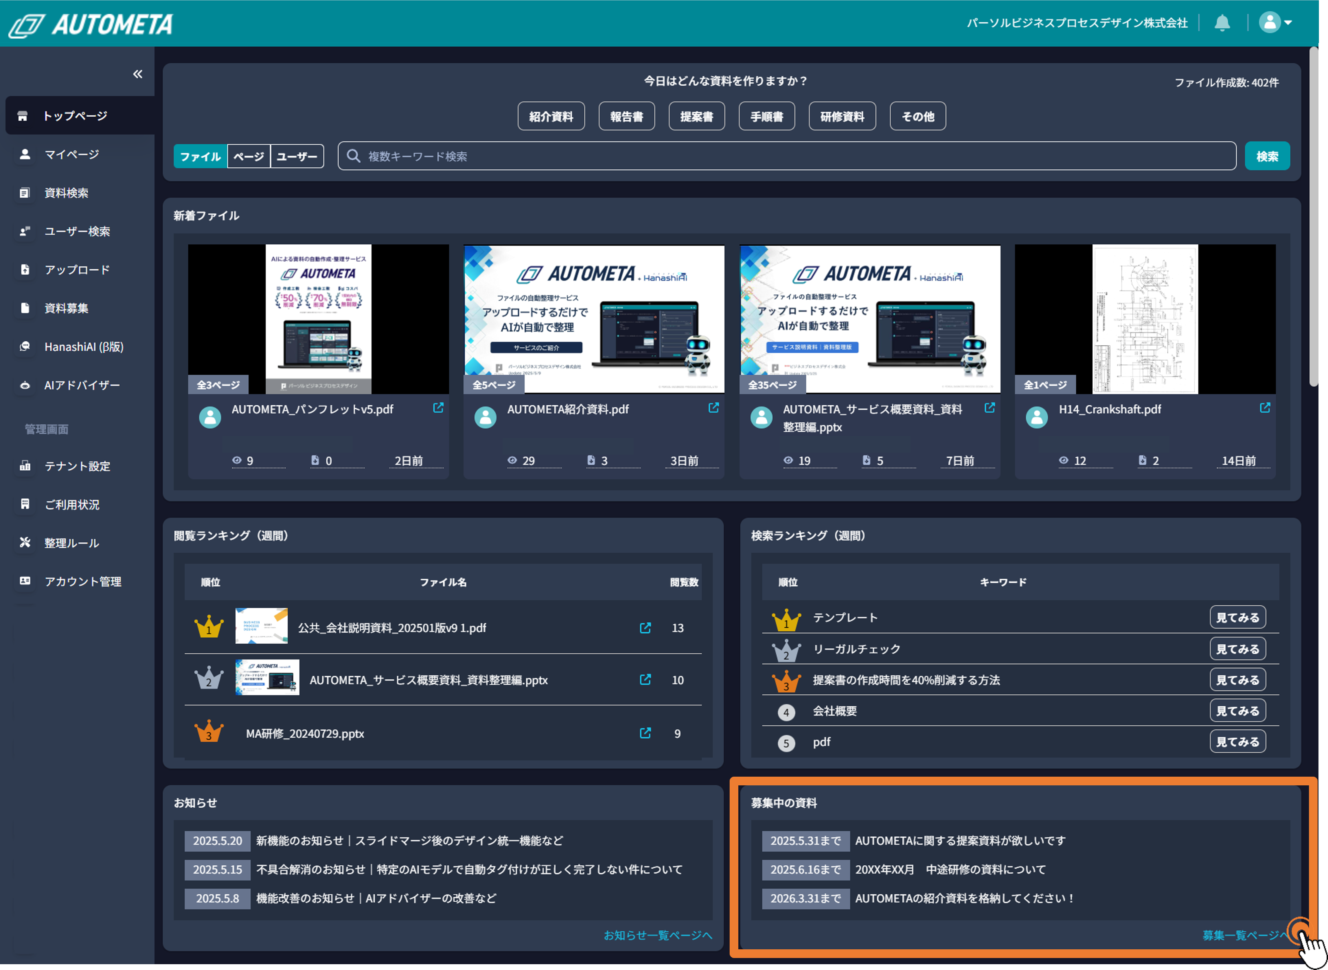Open 20XX年XX月 中途研修の資料について request
This screenshot has width=1328, height=970.
[x=950, y=869]
